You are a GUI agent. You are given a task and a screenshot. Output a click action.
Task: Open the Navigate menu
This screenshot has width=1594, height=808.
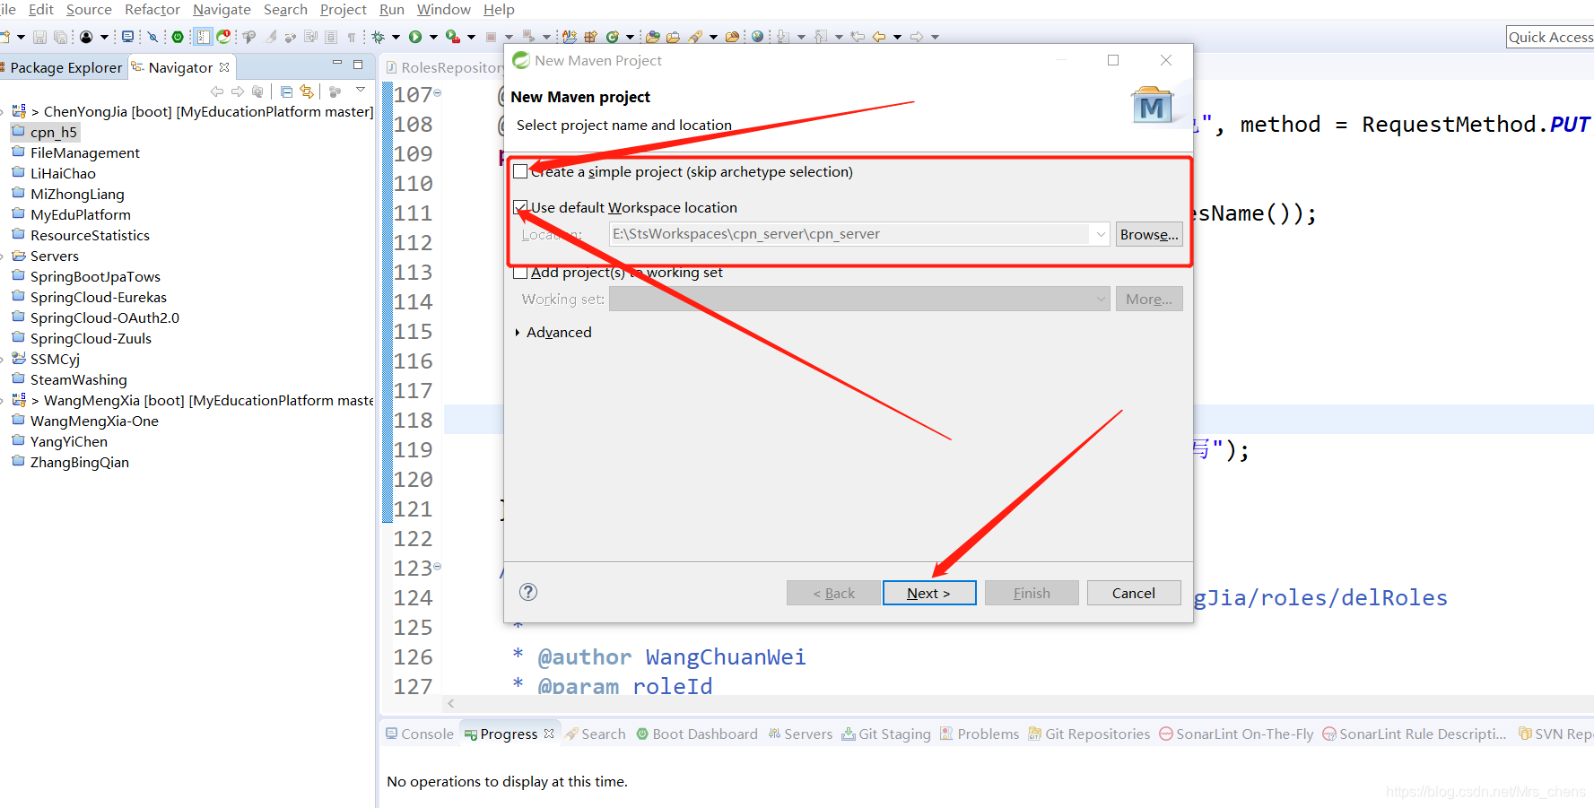pyautogui.click(x=222, y=9)
